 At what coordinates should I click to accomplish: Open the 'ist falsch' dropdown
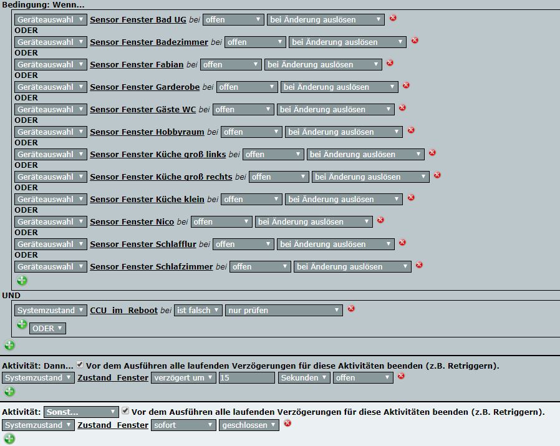198,310
